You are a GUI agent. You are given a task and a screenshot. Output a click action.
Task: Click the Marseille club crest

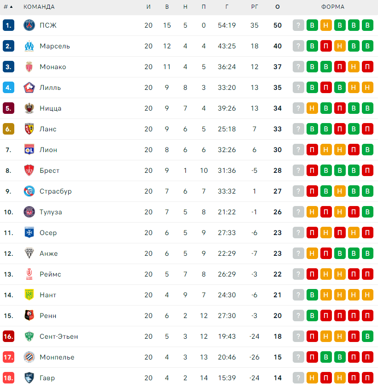(30, 46)
